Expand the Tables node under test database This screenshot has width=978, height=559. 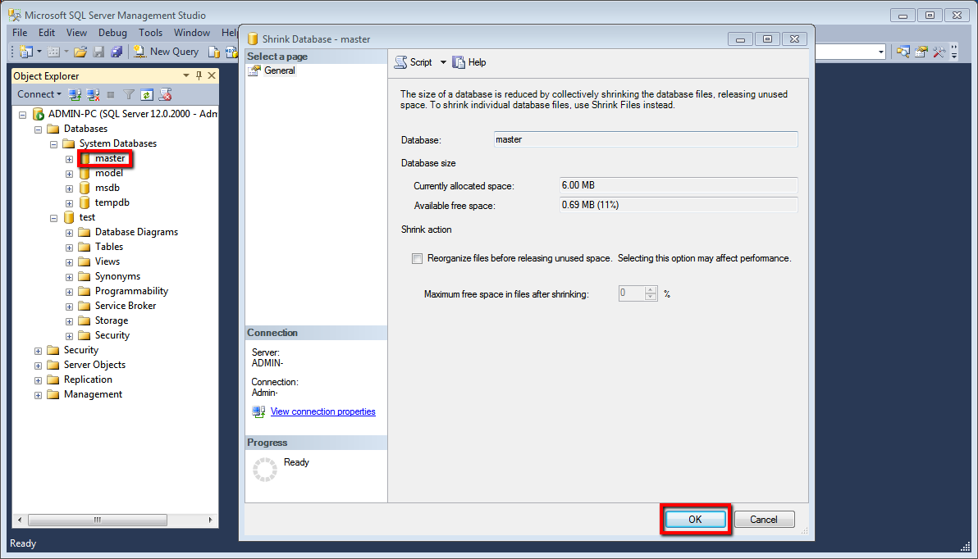pos(69,246)
